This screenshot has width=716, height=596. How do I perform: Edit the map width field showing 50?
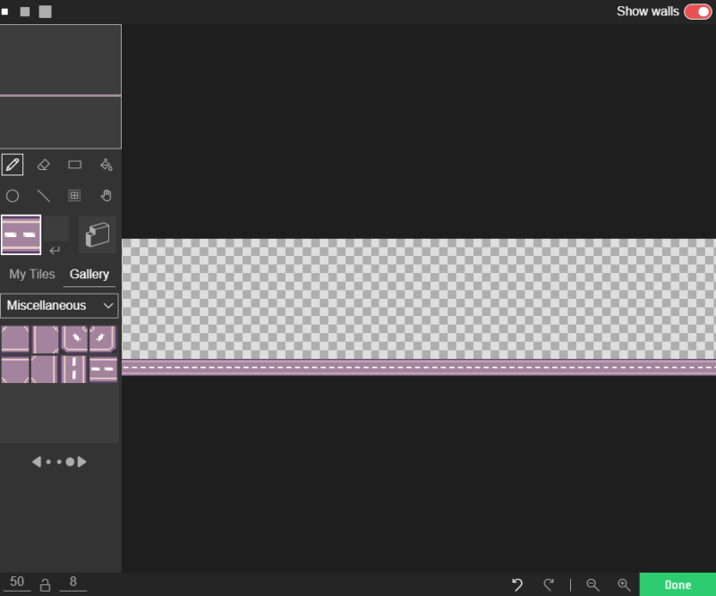tap(17, 582)
